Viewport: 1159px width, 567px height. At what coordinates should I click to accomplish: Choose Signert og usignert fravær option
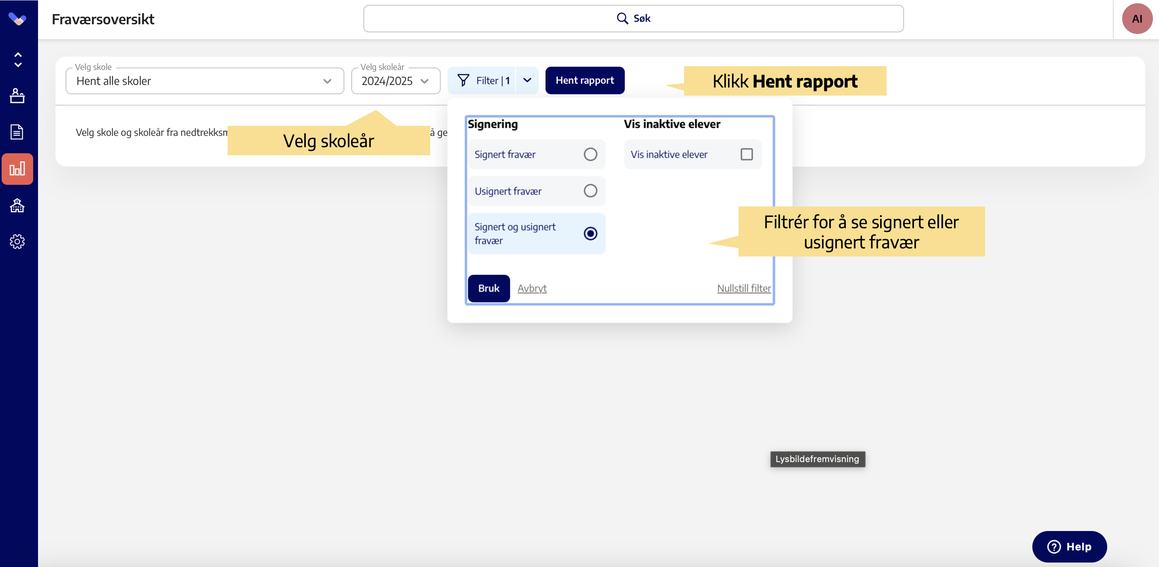[590, 234]
